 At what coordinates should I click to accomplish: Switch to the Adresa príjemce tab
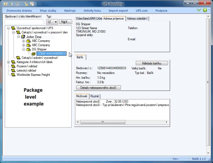point(114,19)
